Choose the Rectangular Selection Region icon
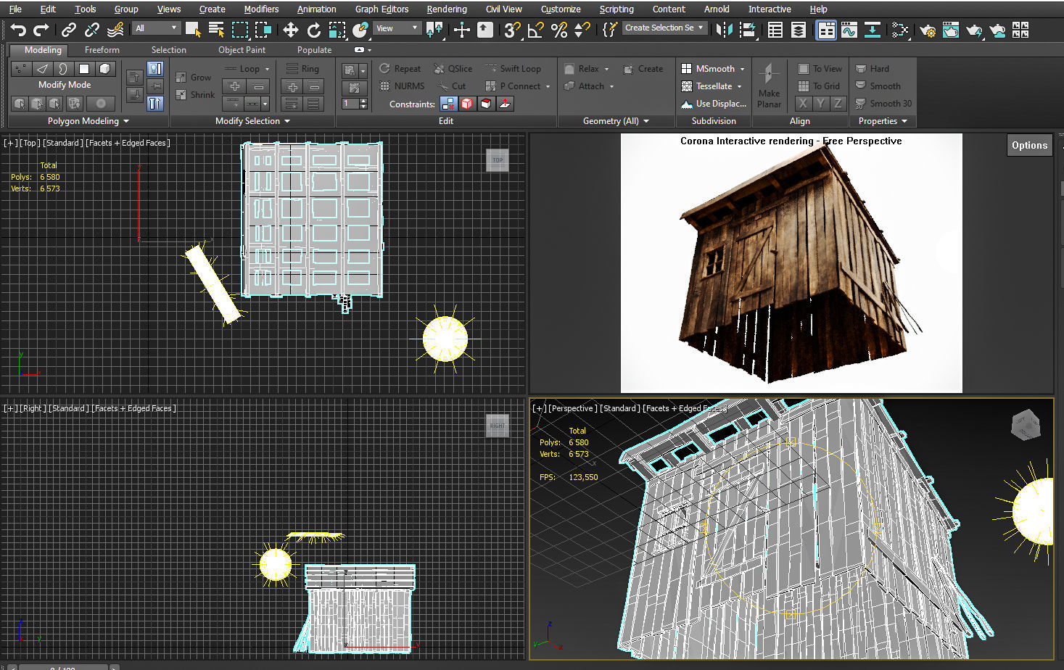Screen dimensions: 1064x670 (239, 30)
